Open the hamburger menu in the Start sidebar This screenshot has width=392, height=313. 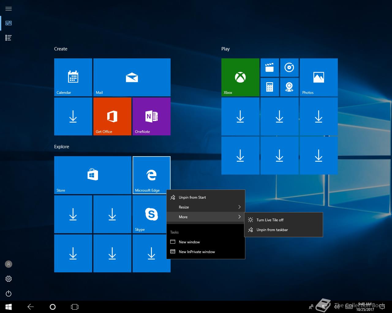click(x=9, y=9)
